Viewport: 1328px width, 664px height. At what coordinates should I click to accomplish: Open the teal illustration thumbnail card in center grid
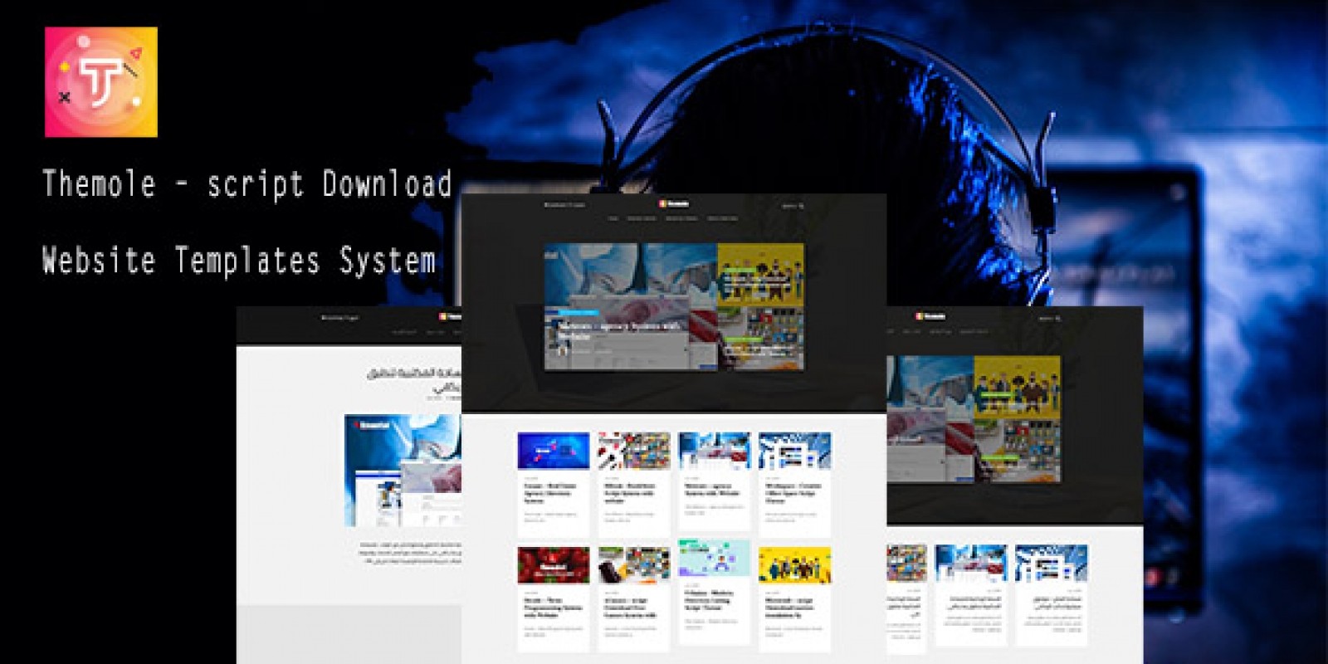[x=714, y=559]
